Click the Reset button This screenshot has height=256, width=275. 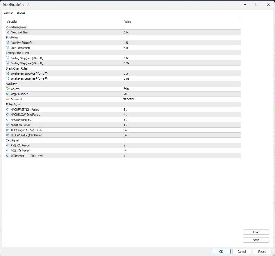tap(262, 251)
